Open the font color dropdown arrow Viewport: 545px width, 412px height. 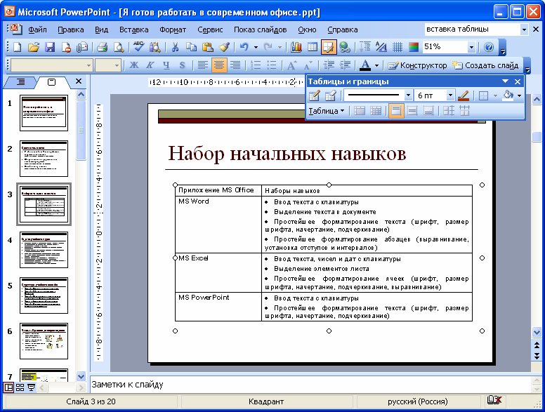376,65
